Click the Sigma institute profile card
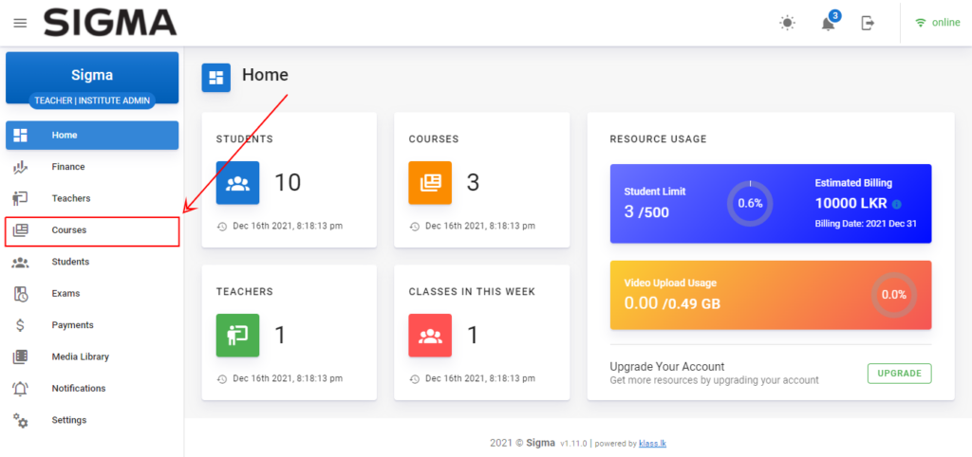 coord(92,78)
